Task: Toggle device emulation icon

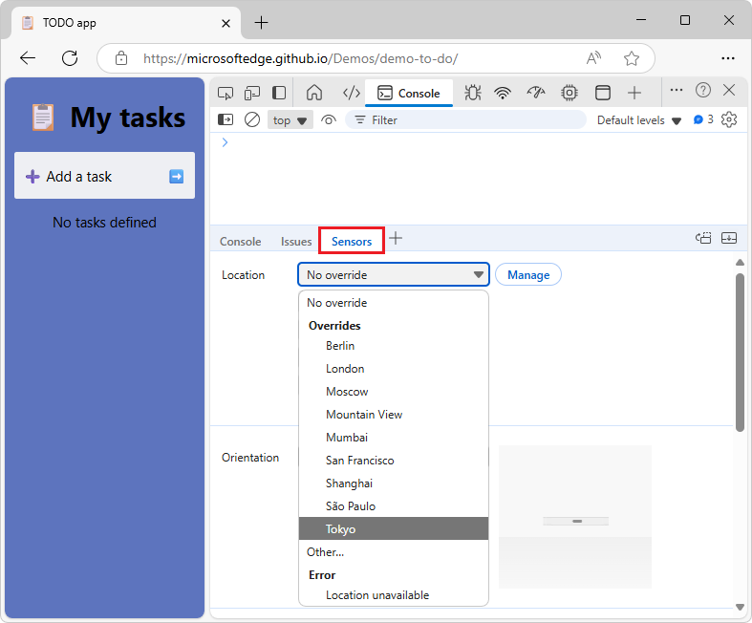Action: [x=252, y=93]
